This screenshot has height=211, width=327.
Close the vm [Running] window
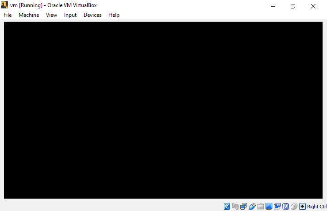(x=313, y=6)
